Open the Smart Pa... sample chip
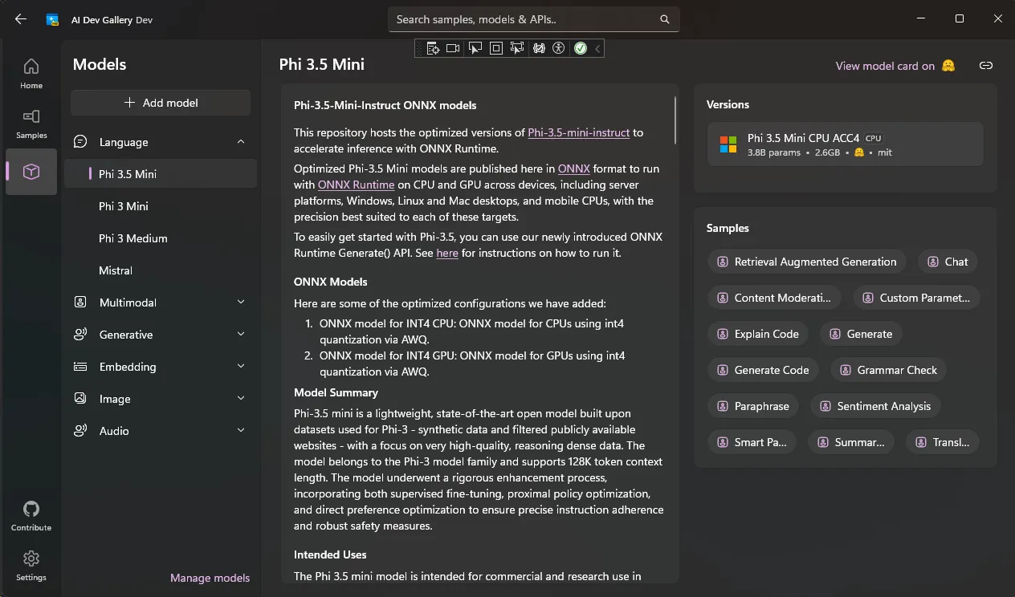Screen dimensions: 1015x597 pyautogui.click(x=752, y=442)
